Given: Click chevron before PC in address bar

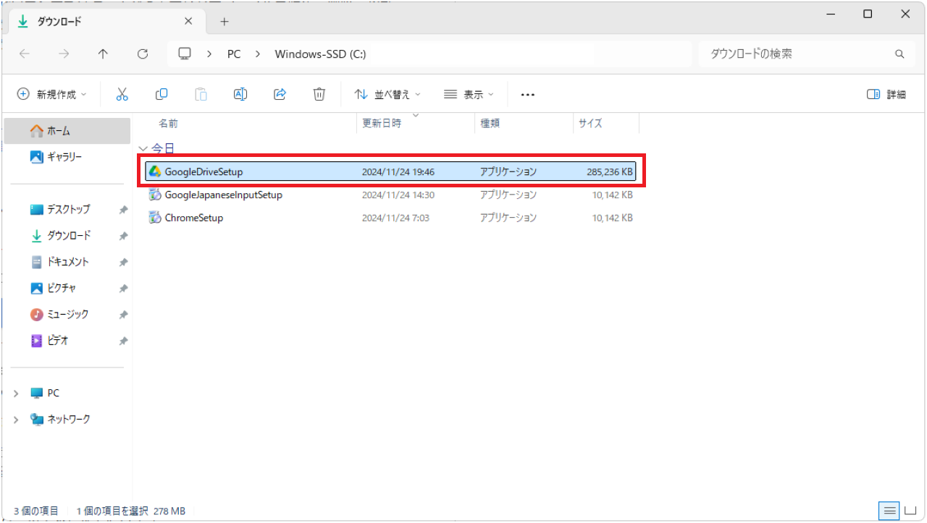Looking at the screenshot, I should (x=210, y=54).
